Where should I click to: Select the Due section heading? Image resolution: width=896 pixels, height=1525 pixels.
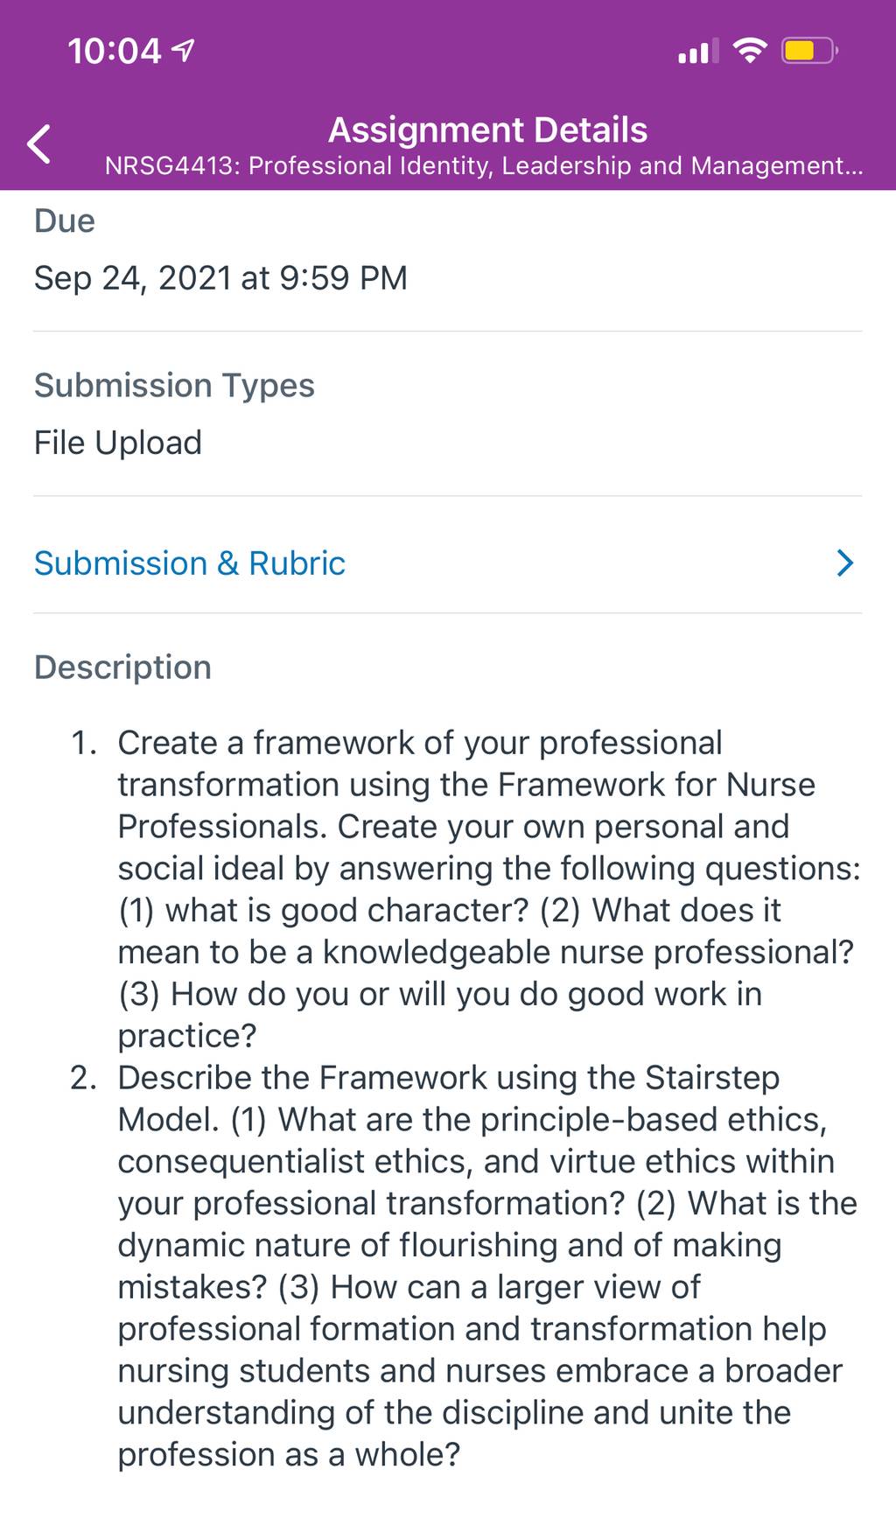click(x=65, y=220)
